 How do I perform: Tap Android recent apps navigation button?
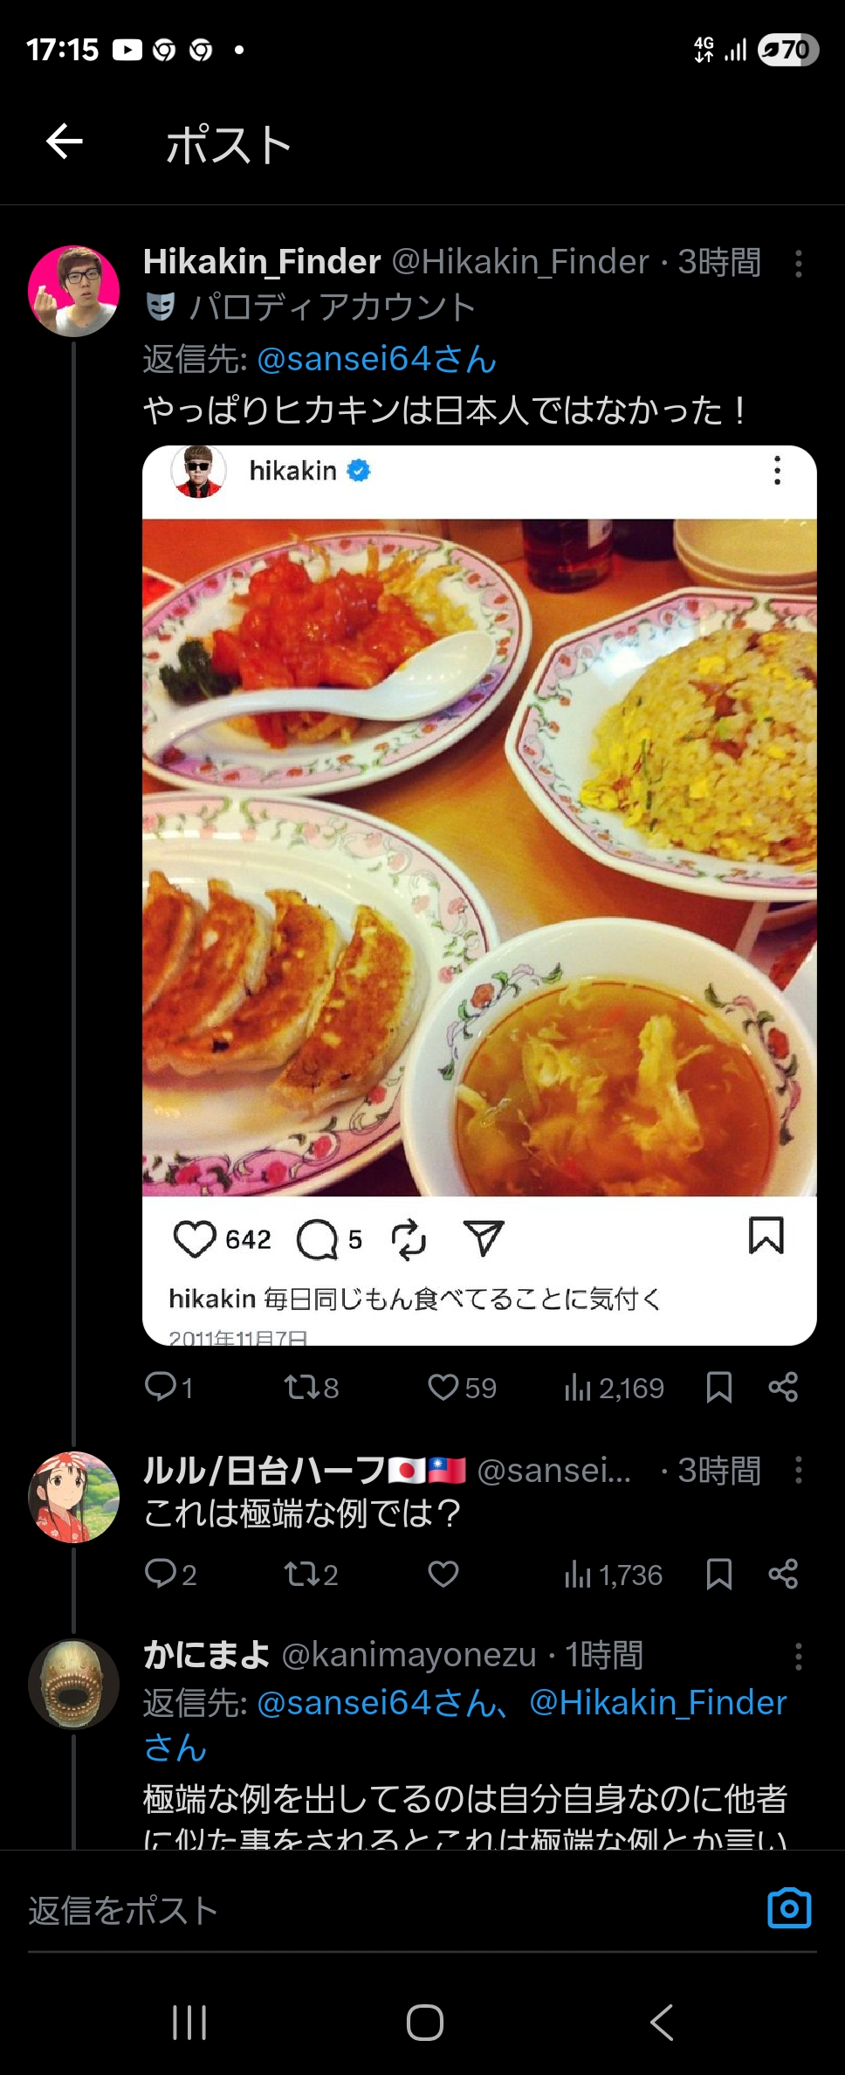189,2022
